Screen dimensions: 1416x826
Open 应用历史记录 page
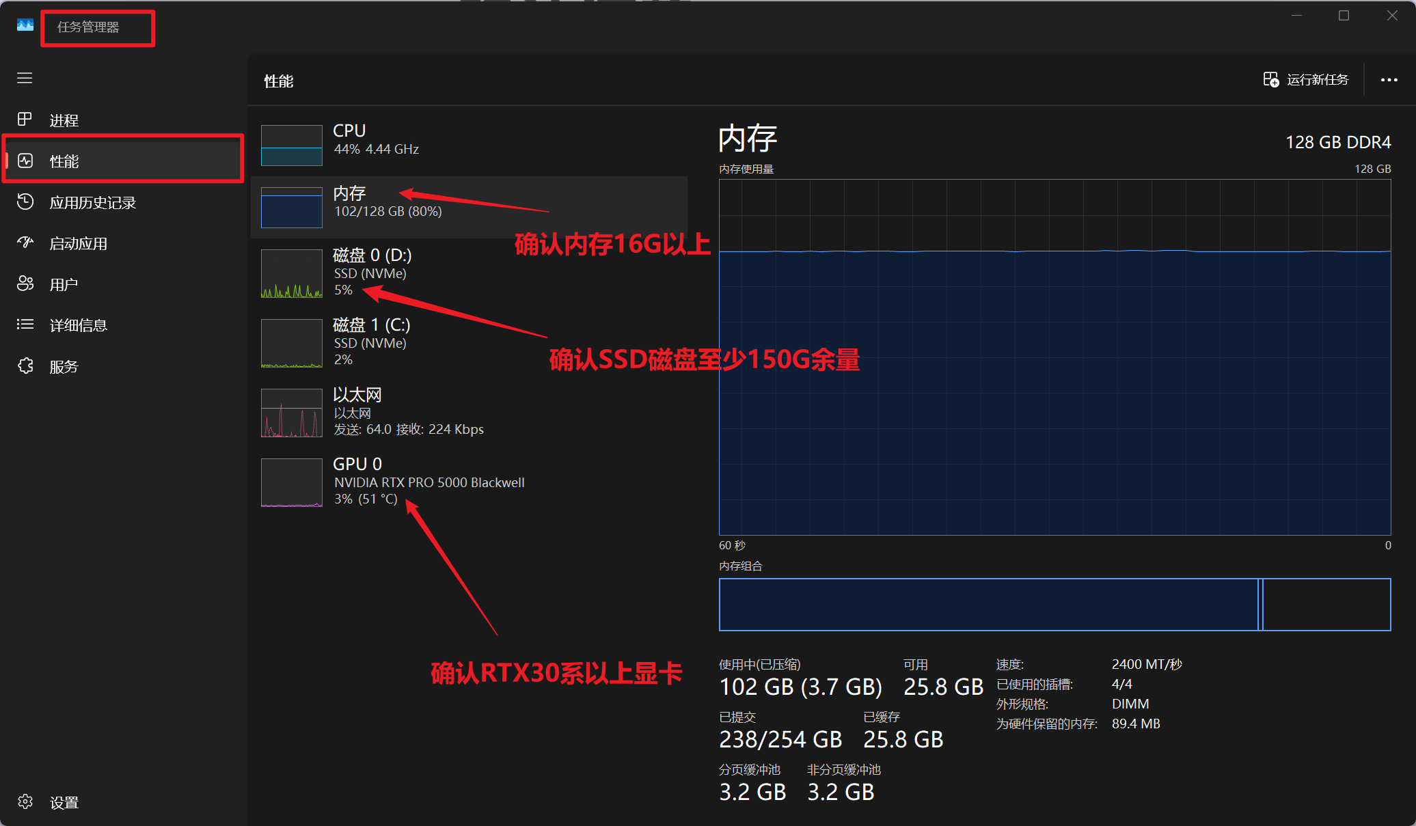[x=123, y=202]
